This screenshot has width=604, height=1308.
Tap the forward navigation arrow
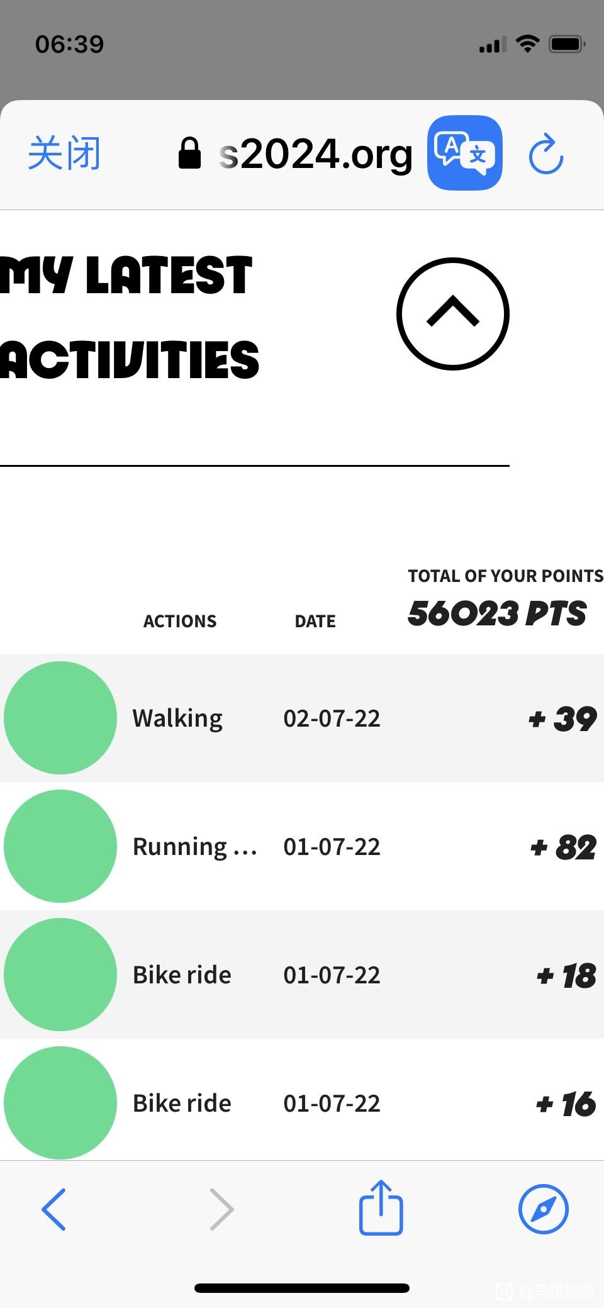pos(221,1209)
